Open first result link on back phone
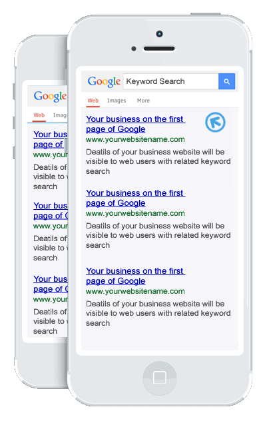 click(x=50, y=139)
